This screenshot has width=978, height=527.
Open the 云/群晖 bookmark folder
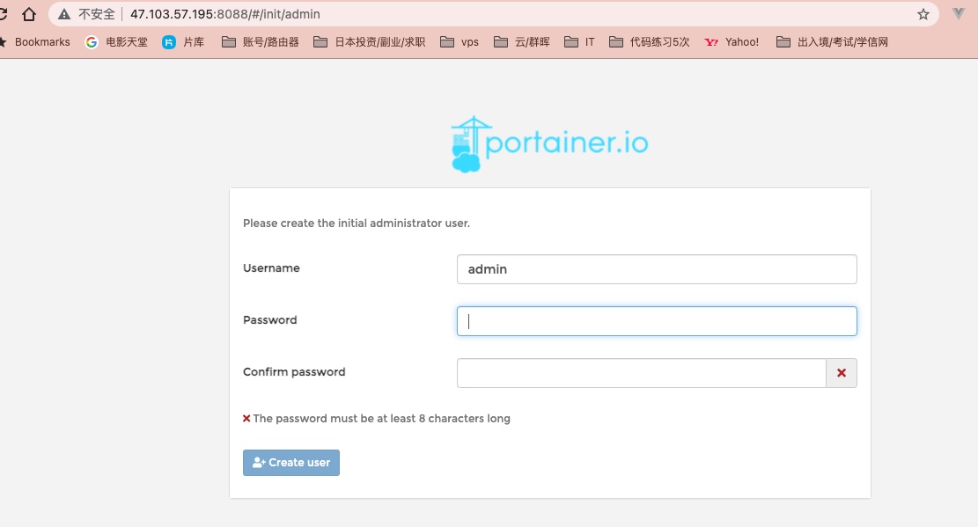pos(522,41)
